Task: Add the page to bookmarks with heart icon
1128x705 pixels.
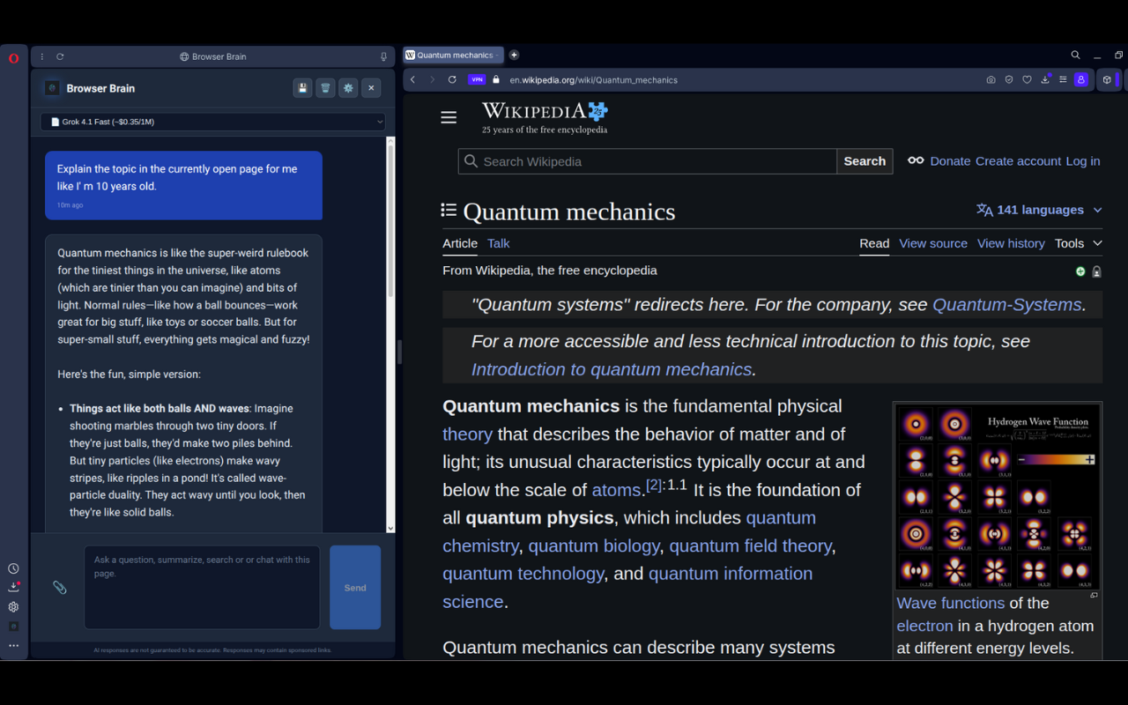Action: (1027, 79)
